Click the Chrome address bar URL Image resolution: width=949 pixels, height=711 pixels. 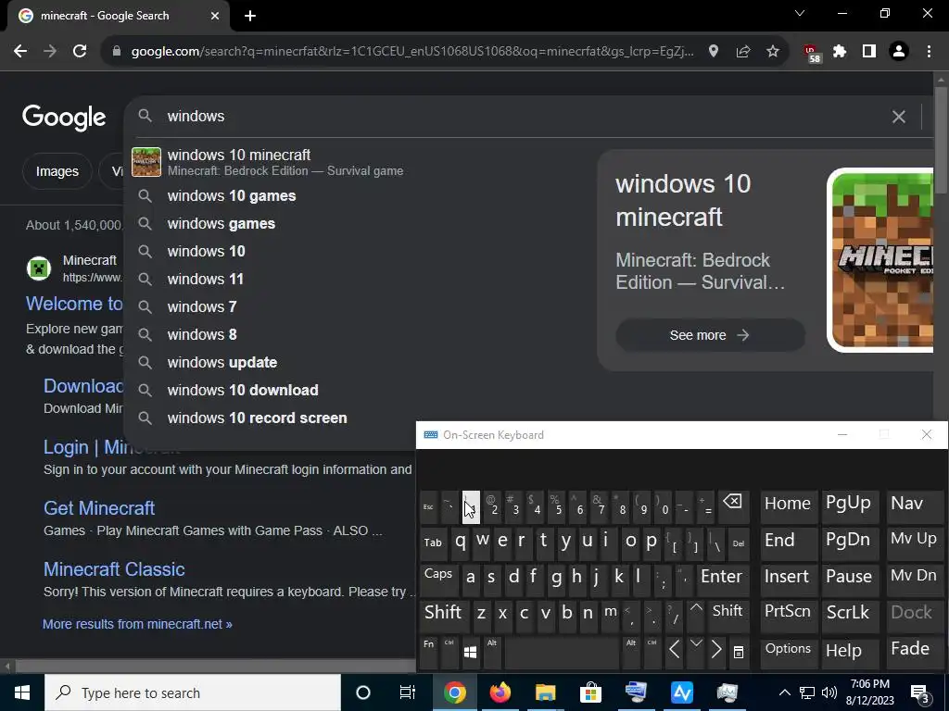pyautogui.click(x=411, y=52)
